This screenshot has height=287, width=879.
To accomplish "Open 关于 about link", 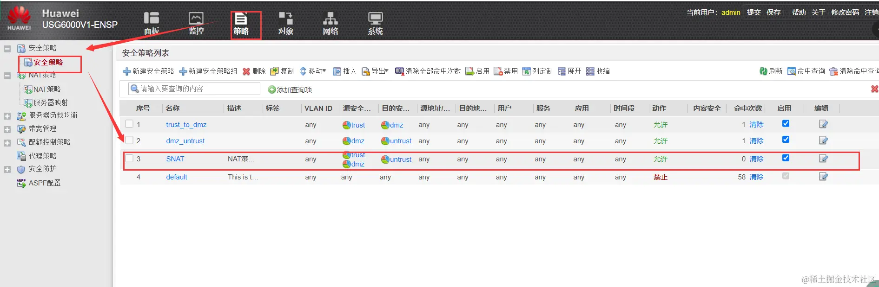I will 818,13.
